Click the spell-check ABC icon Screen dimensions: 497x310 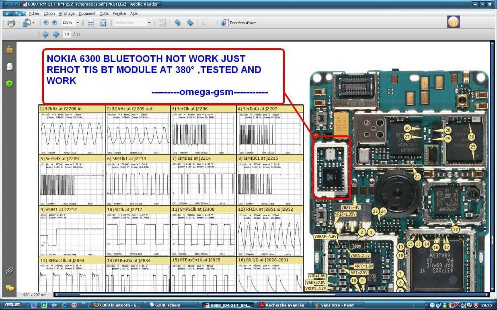click(162, 23)
